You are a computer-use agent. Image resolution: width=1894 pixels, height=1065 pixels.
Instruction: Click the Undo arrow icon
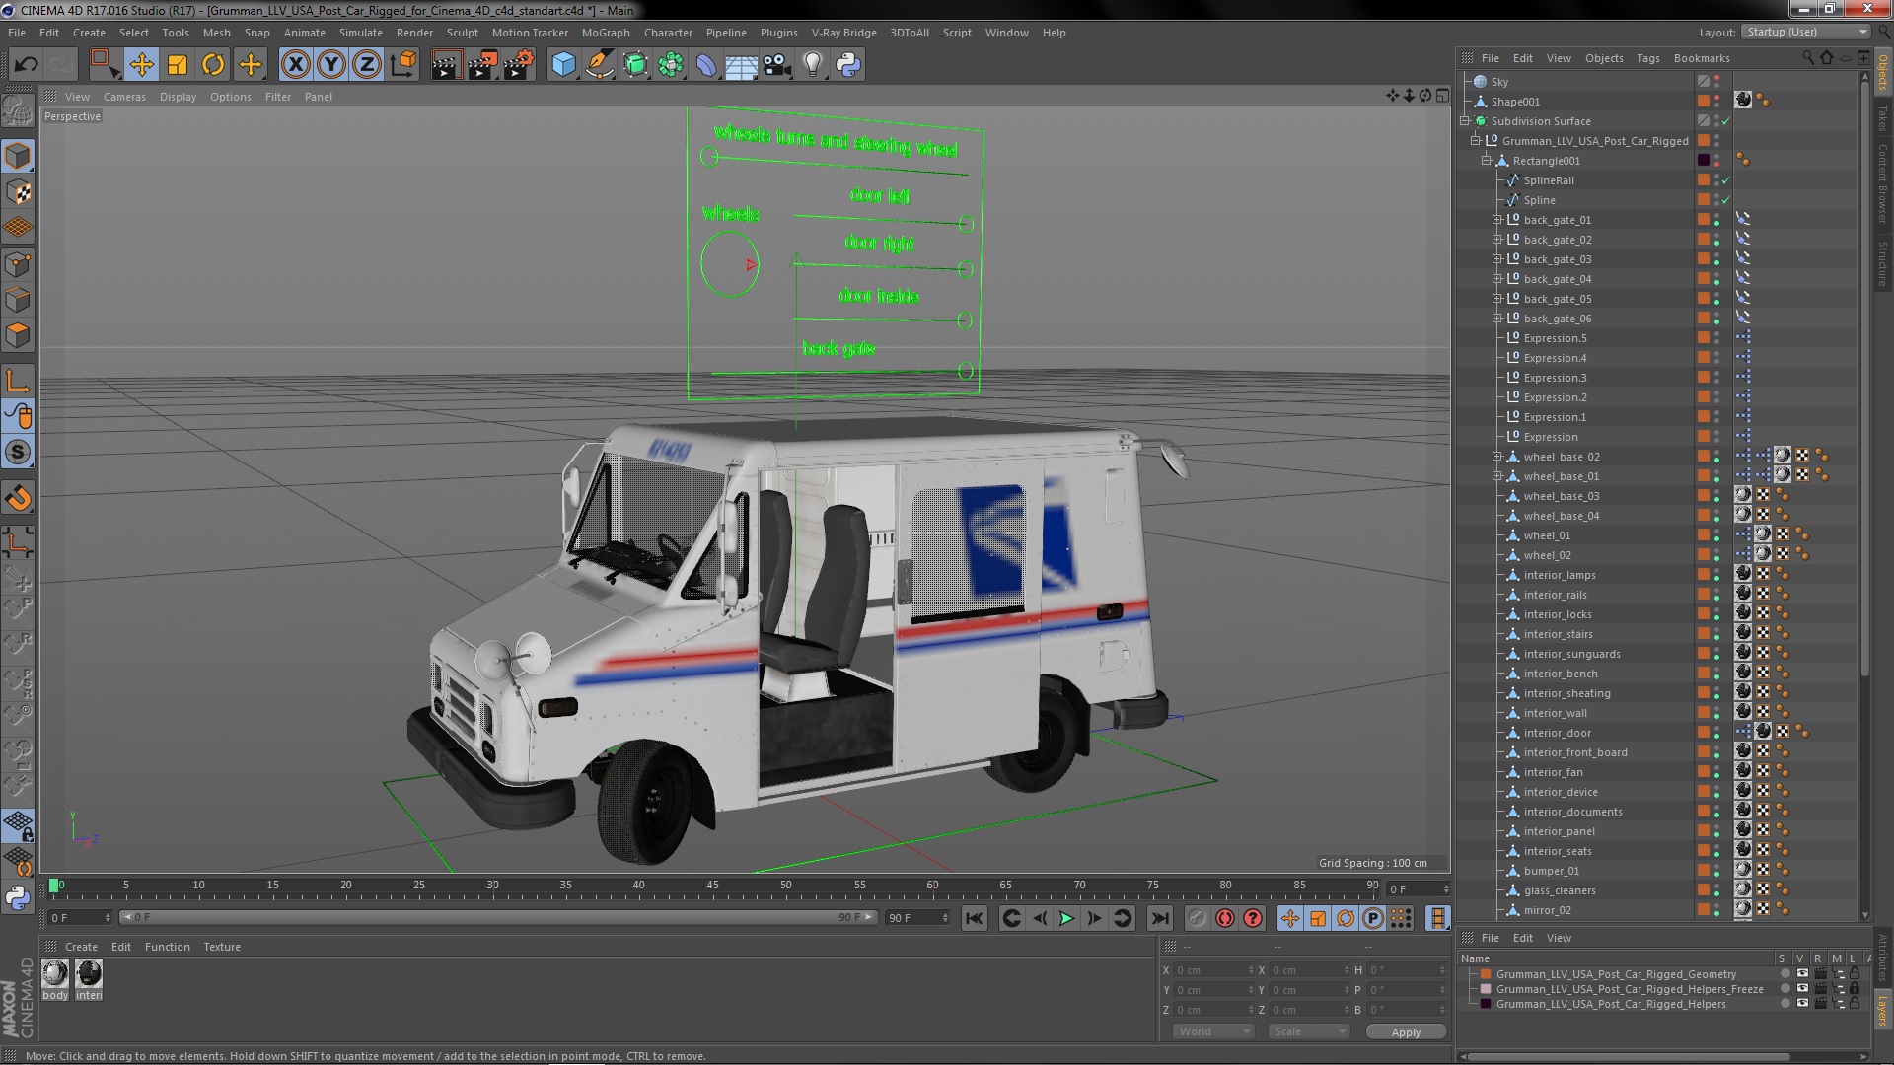tap(26, 65)
